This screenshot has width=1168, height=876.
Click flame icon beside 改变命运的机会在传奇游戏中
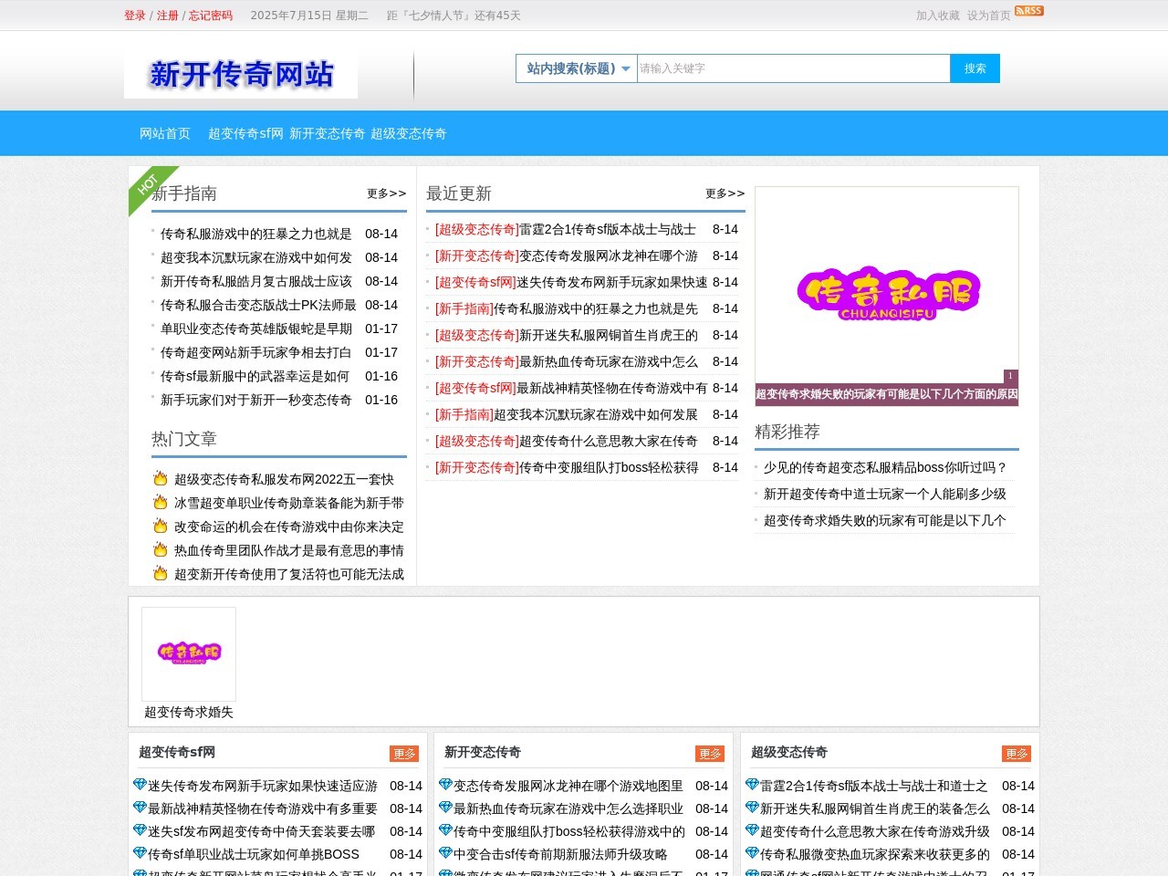(x=161, y=526)
